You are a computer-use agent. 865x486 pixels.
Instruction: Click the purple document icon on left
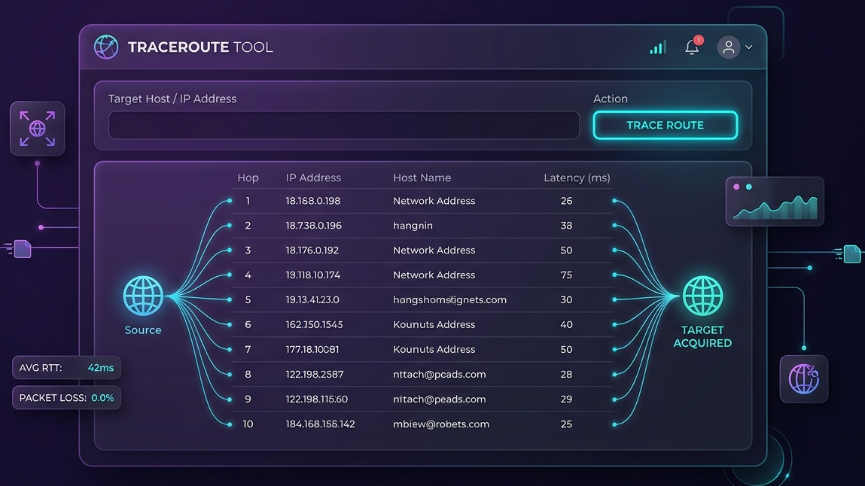tap(23, 248)
